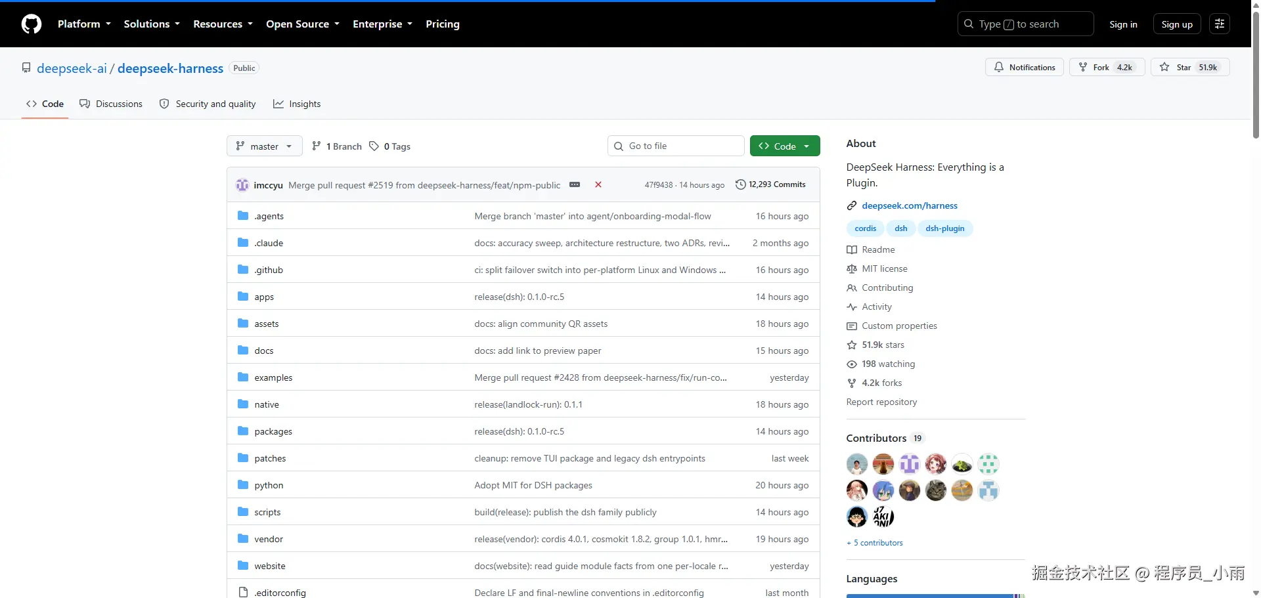
Task: Open the Custom properties link
Action: click(x=892, y=326)
